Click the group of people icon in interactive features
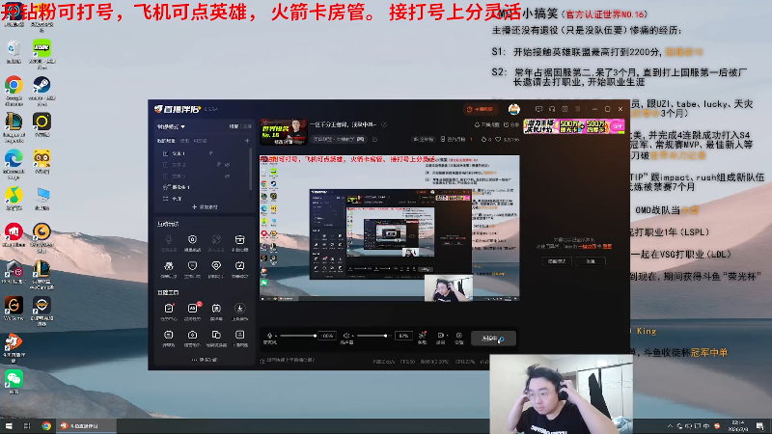772x434 pixels. coord(168,266)
